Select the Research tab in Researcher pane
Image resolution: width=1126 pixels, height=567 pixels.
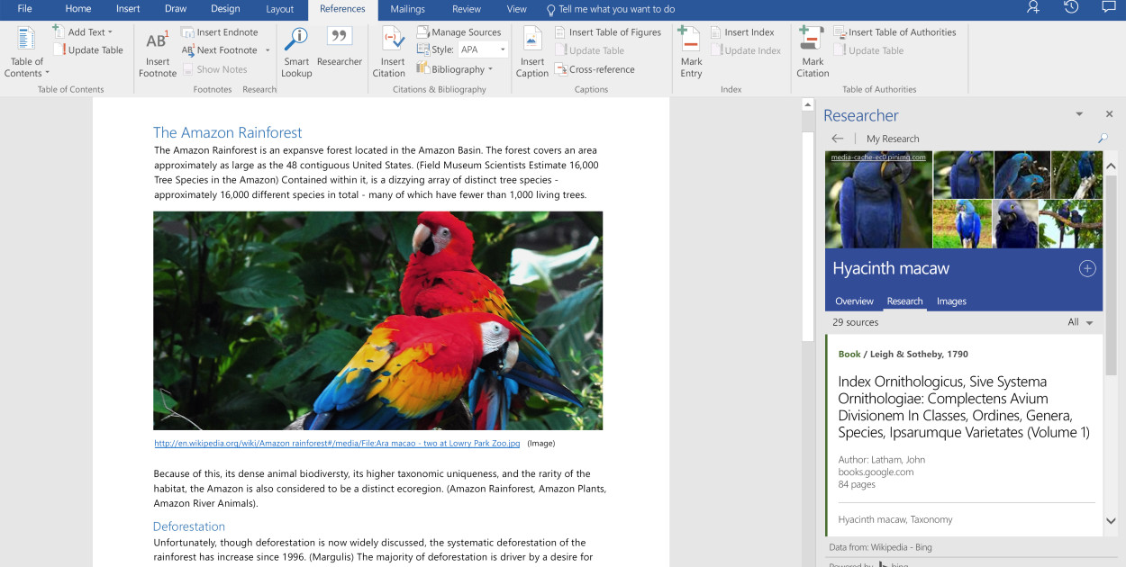click(904, 301)
